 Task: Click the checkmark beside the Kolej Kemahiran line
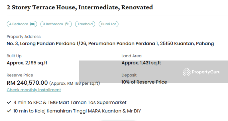click(x=9, y=111)
